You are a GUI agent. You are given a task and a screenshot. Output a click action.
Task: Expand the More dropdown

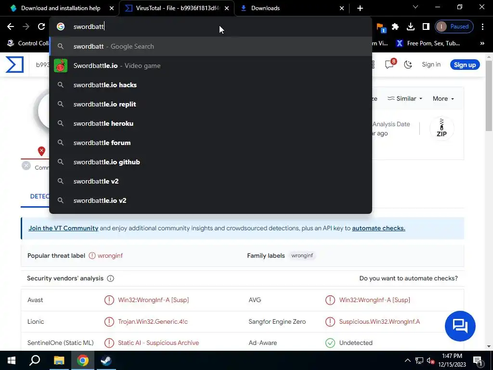point(443,99)
